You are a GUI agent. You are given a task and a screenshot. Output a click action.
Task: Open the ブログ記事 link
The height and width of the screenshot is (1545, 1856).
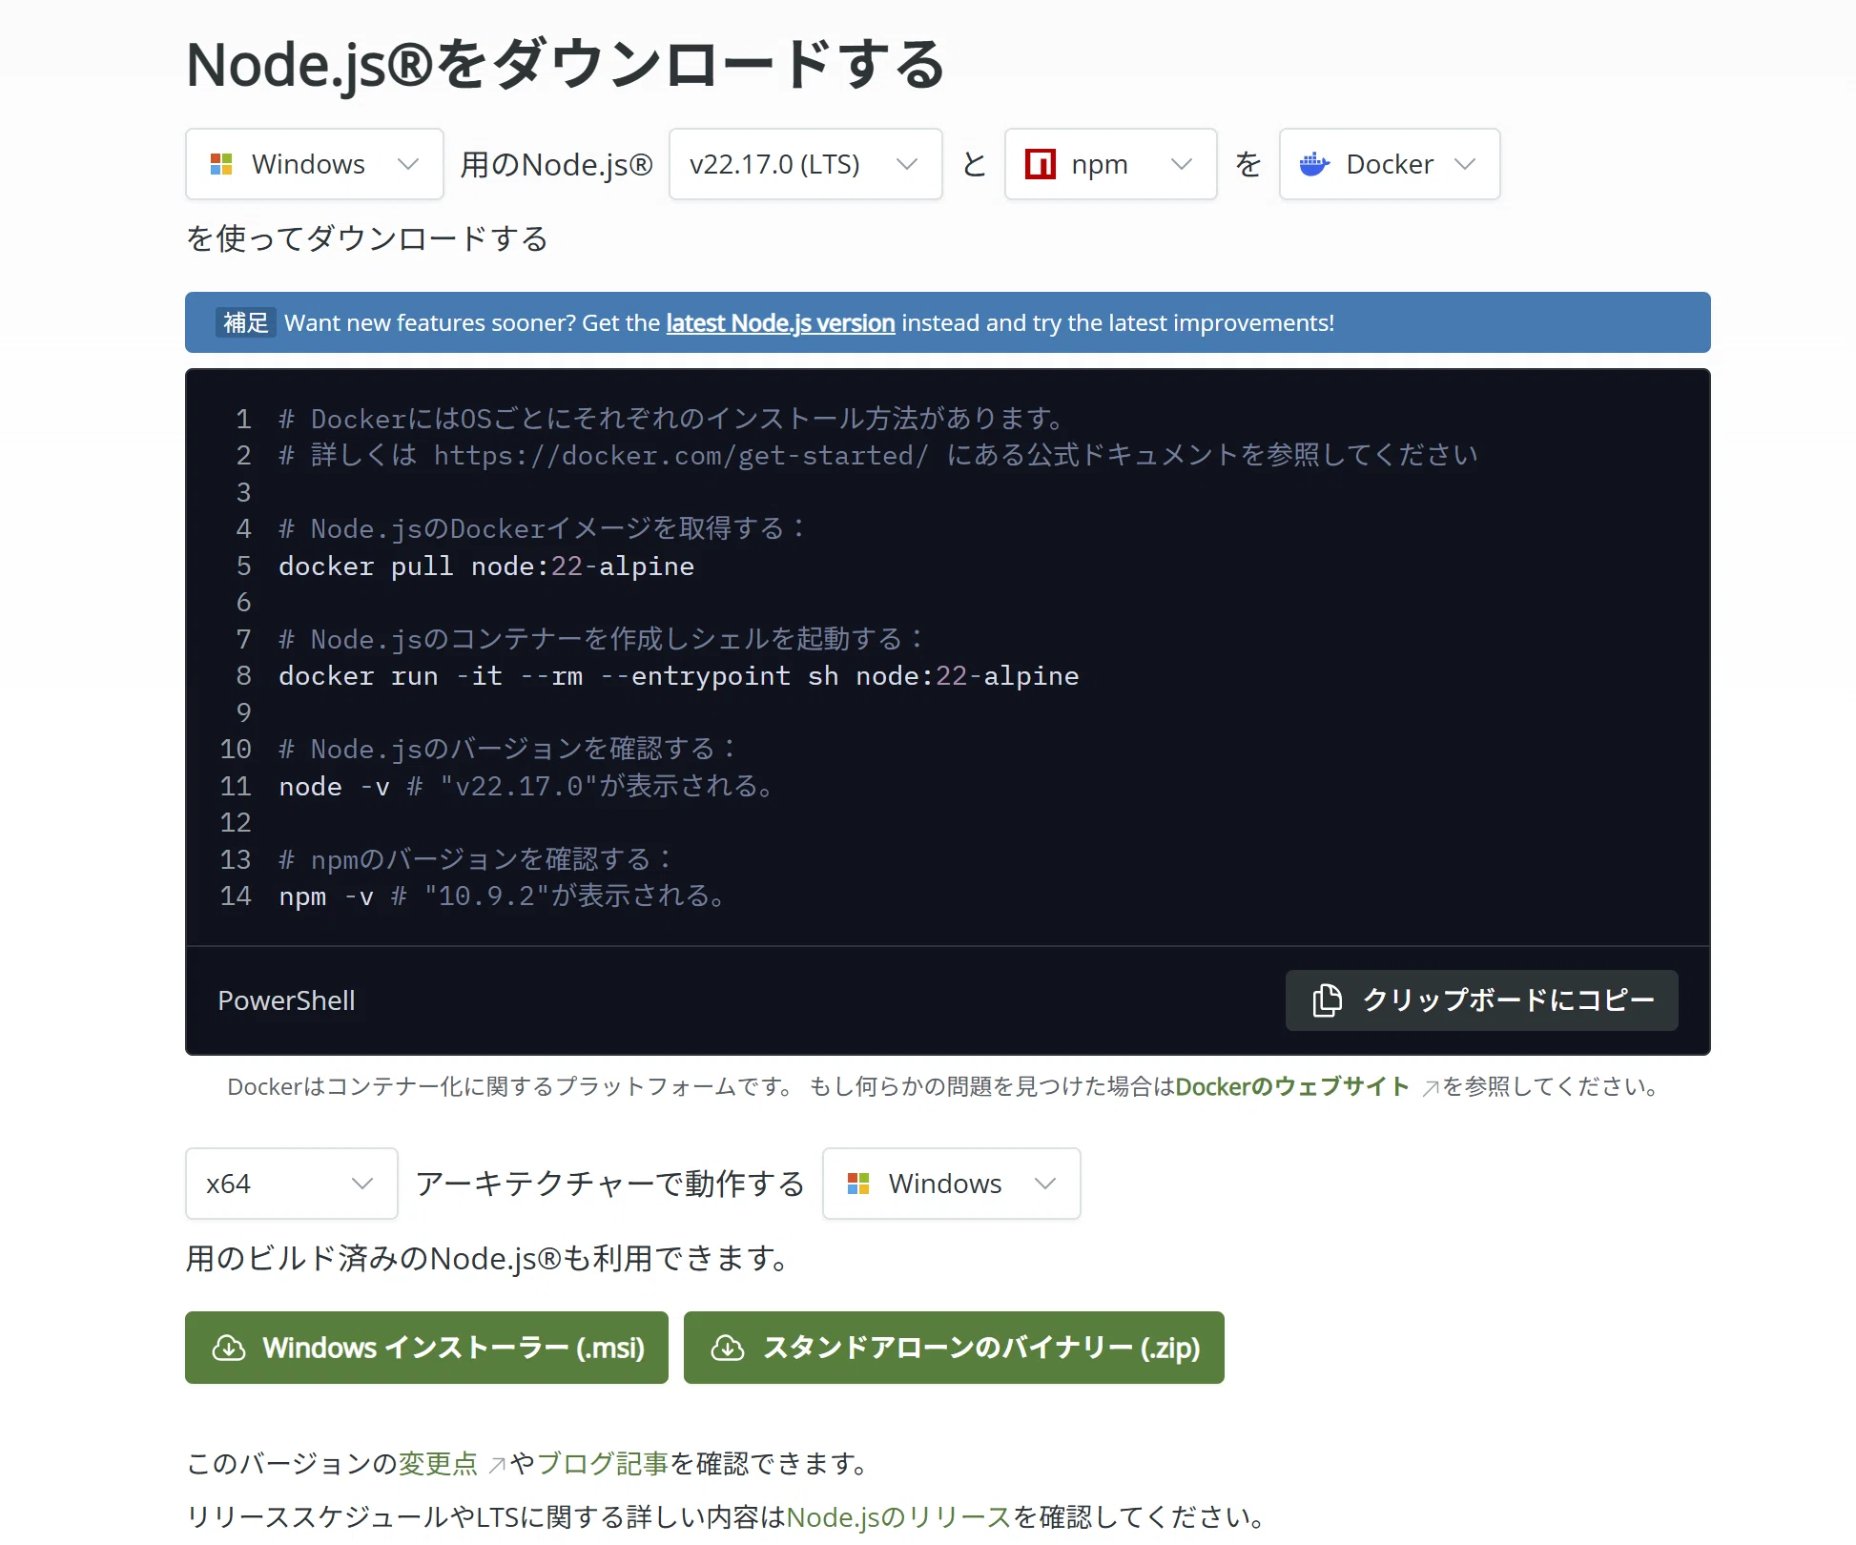[603, 1463]
